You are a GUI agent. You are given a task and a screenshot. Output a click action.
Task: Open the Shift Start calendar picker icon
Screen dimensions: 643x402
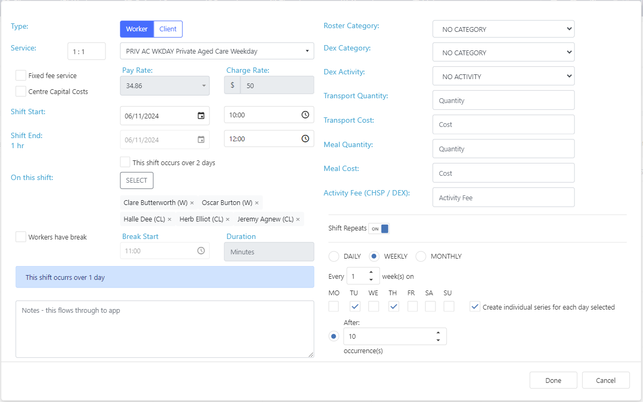tap(201, 116)
